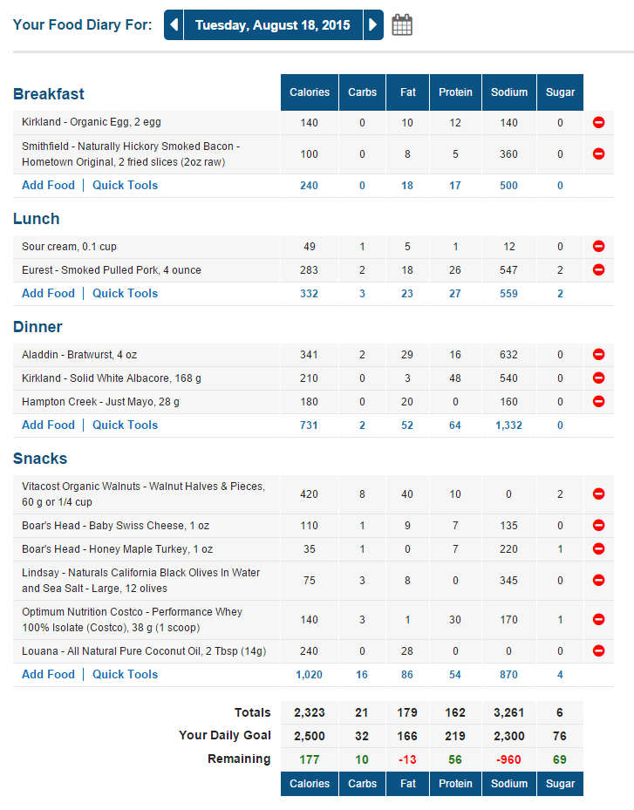Open Quick Tools for Dinner
The image size is (634, 810).
[x=125, y=425]
